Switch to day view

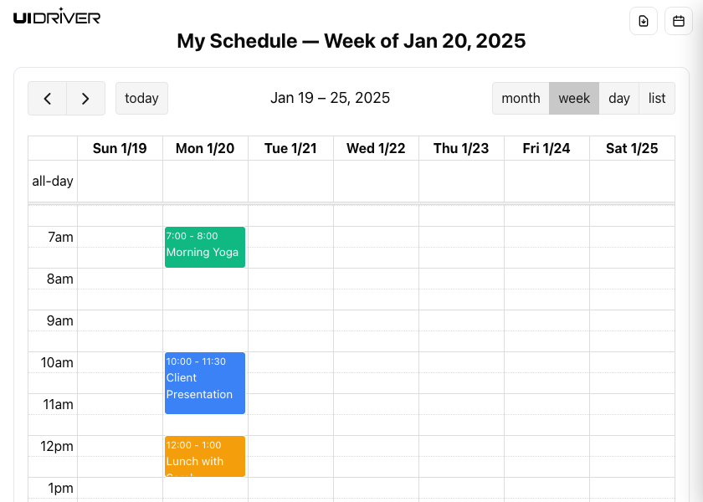[619, 98]
